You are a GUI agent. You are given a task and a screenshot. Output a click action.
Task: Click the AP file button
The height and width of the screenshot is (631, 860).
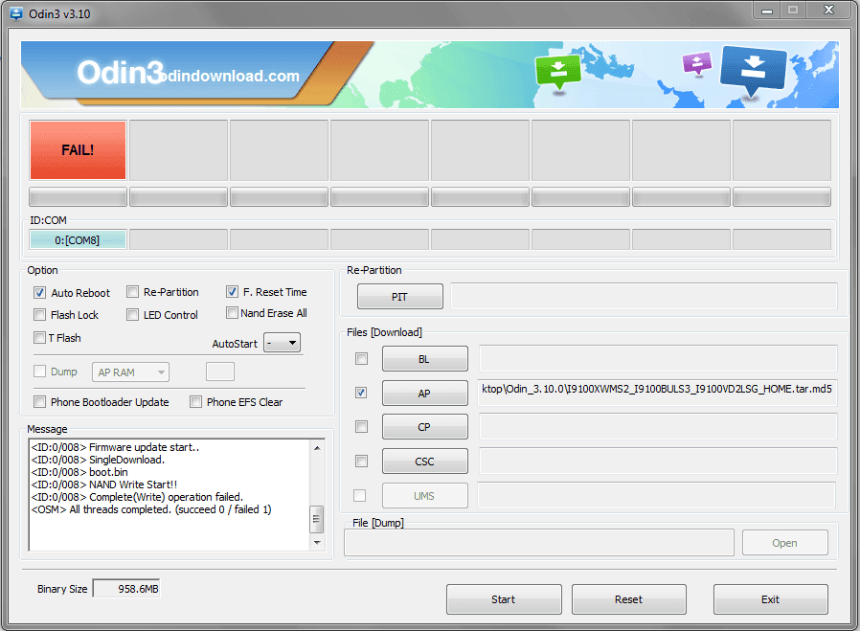pyautogui.click(x=424, y=394)
